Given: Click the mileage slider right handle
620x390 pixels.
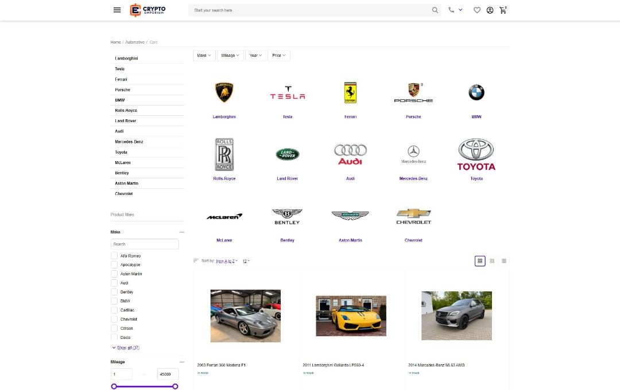Looking at the screenshot, I should click(175, 387).
